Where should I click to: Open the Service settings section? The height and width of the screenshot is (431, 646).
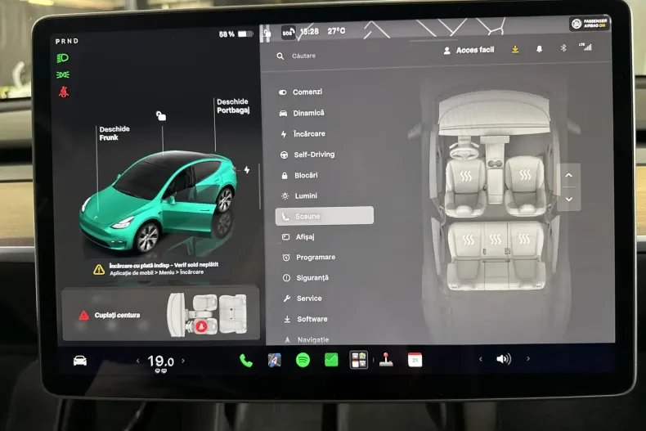point(303,299)
